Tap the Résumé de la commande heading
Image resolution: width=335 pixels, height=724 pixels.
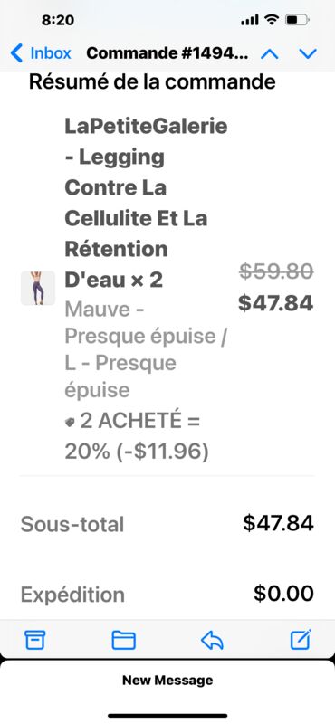(152, 82)
